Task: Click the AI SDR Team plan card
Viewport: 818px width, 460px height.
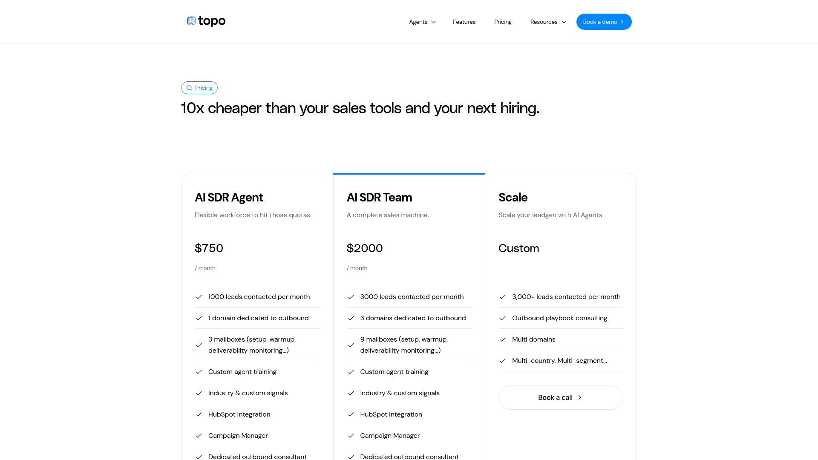Action: click(x=409, y=298)
